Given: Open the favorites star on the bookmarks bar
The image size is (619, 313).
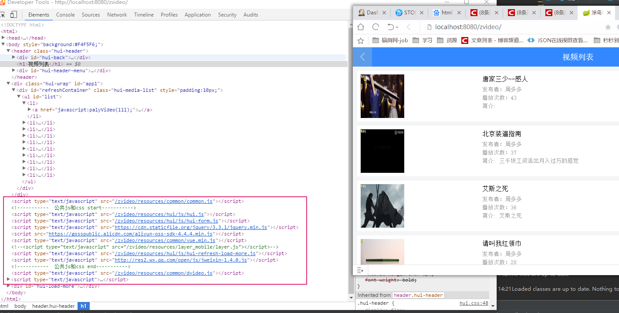Looking at the screenshot, I should coord(360,40).
